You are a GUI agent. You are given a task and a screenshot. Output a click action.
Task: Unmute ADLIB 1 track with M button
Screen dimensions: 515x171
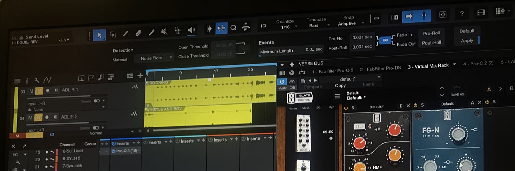point(31,91)
